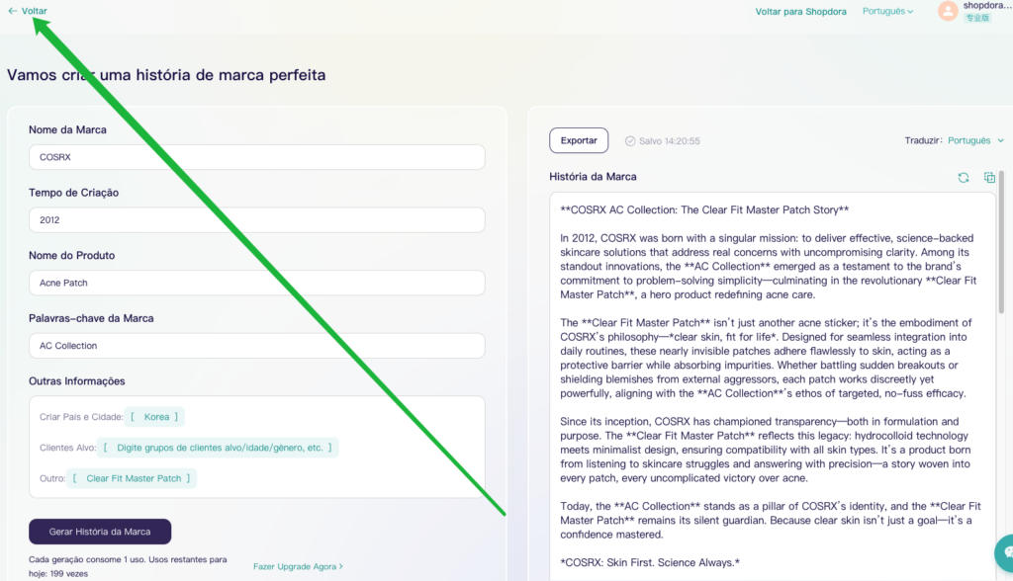The image size is (1013, 581).
Task: Expand the Traduzir language dropdown
Action: coord(974,140)
